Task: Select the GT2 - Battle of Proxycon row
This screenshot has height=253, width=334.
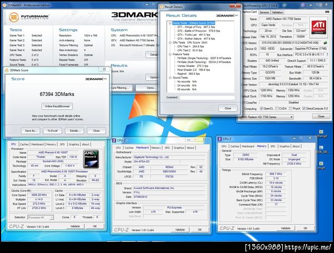Action: point(199,31)
